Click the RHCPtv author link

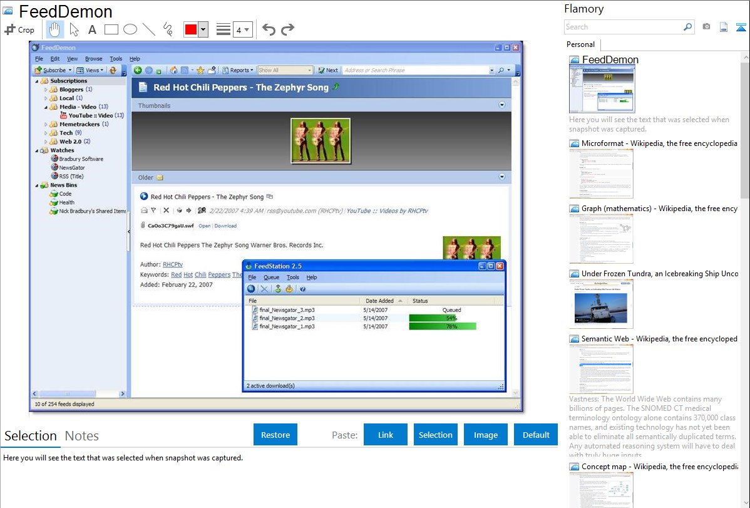pyautogui.click(x=173, y=264)
